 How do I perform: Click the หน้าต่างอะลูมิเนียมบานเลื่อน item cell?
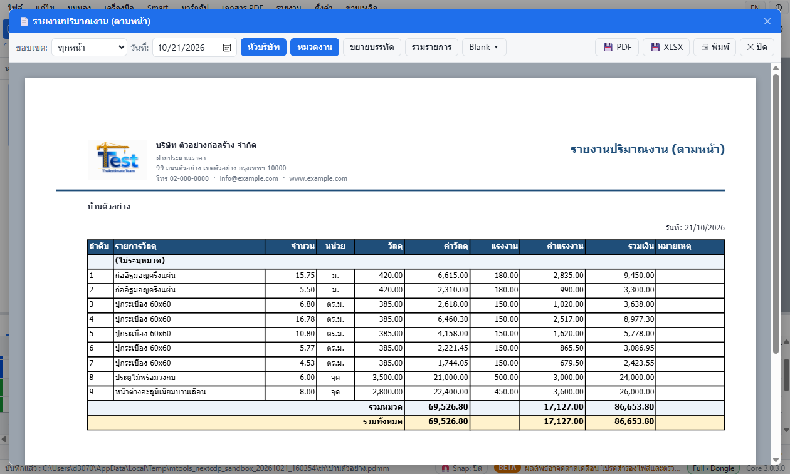pos(189,393)
